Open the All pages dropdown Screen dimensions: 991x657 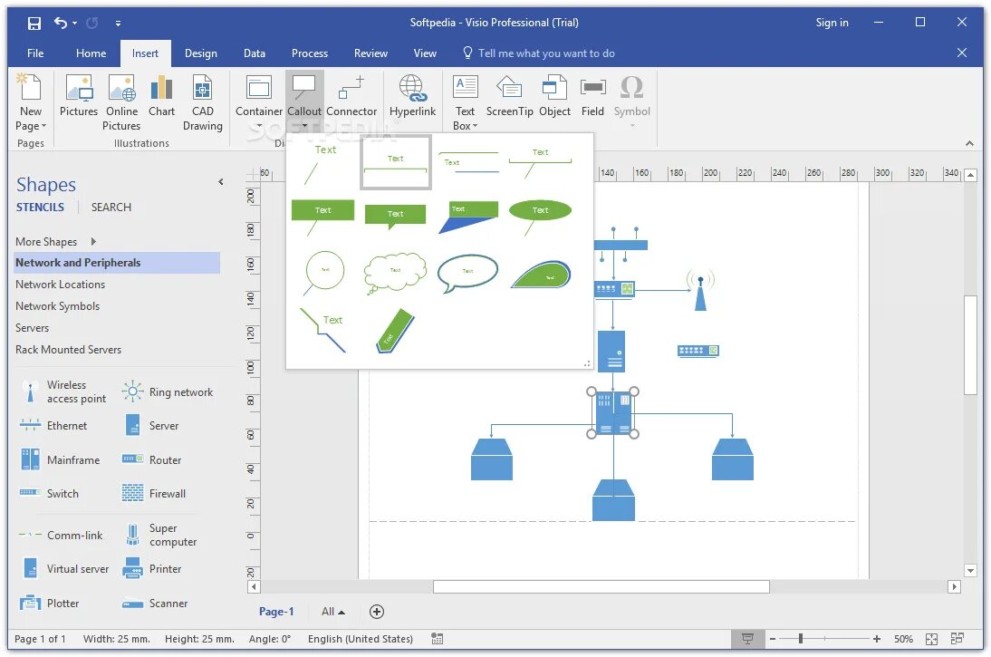coord(332,612)
